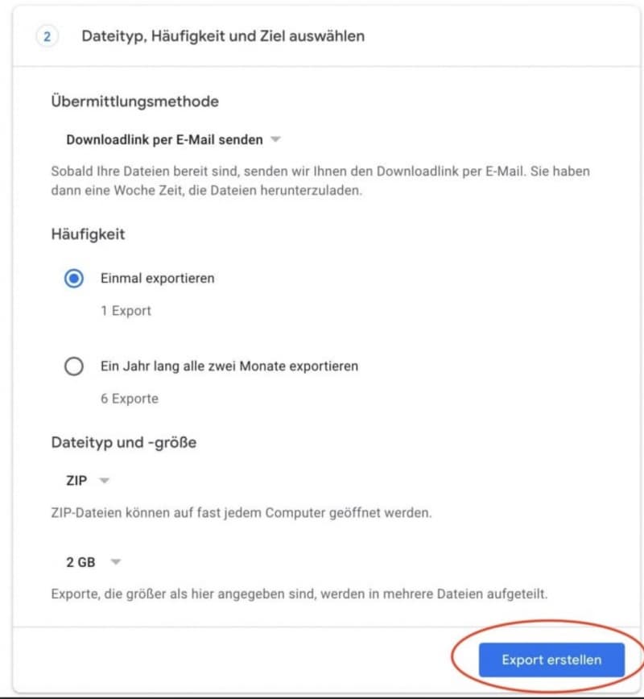Click the ZIP-Dateien description text
Image resolution: width=644 pixels, height=699 pixels.
click(x=242, y=513)
